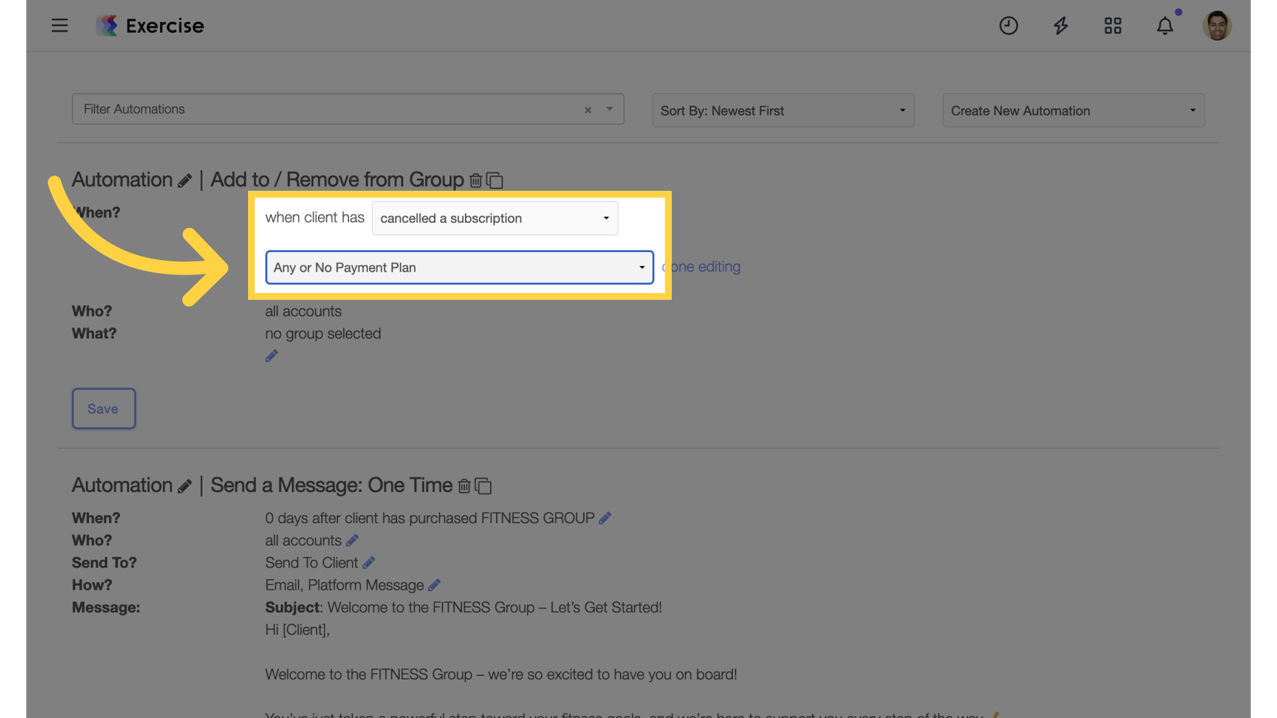Click the message subject line text
The height and width of the screenshot is (718, 1277).
(x=464, y=608)
